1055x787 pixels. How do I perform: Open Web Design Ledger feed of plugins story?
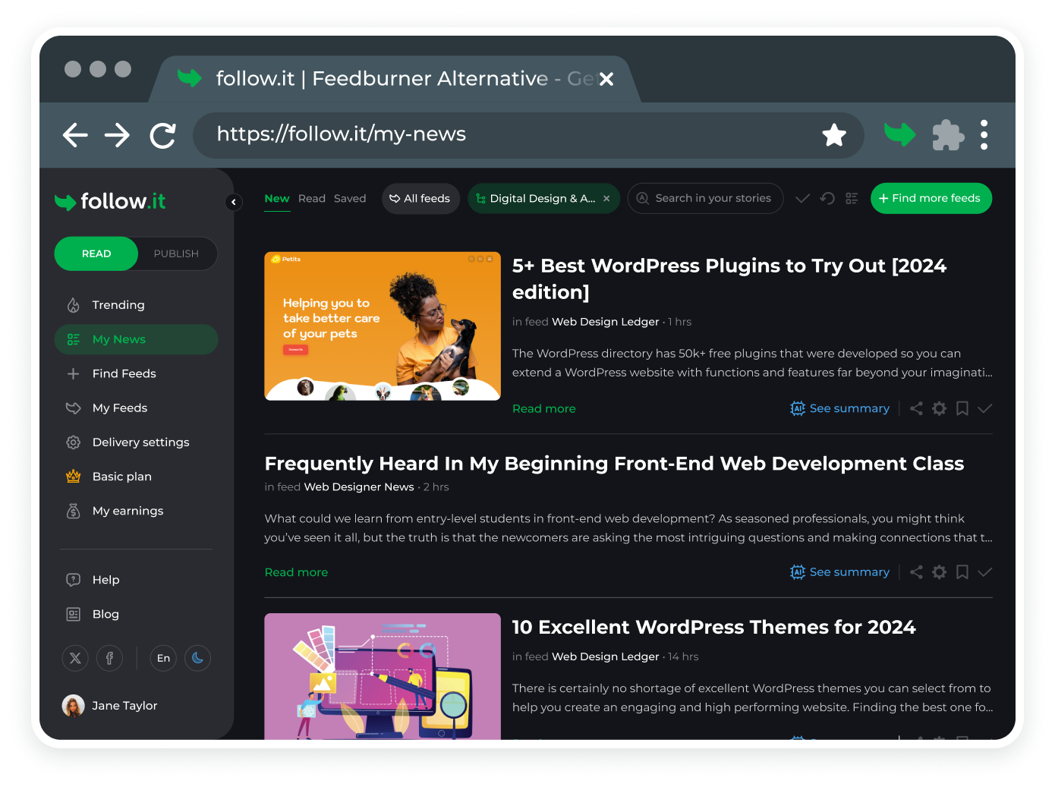tap(605, 322)
